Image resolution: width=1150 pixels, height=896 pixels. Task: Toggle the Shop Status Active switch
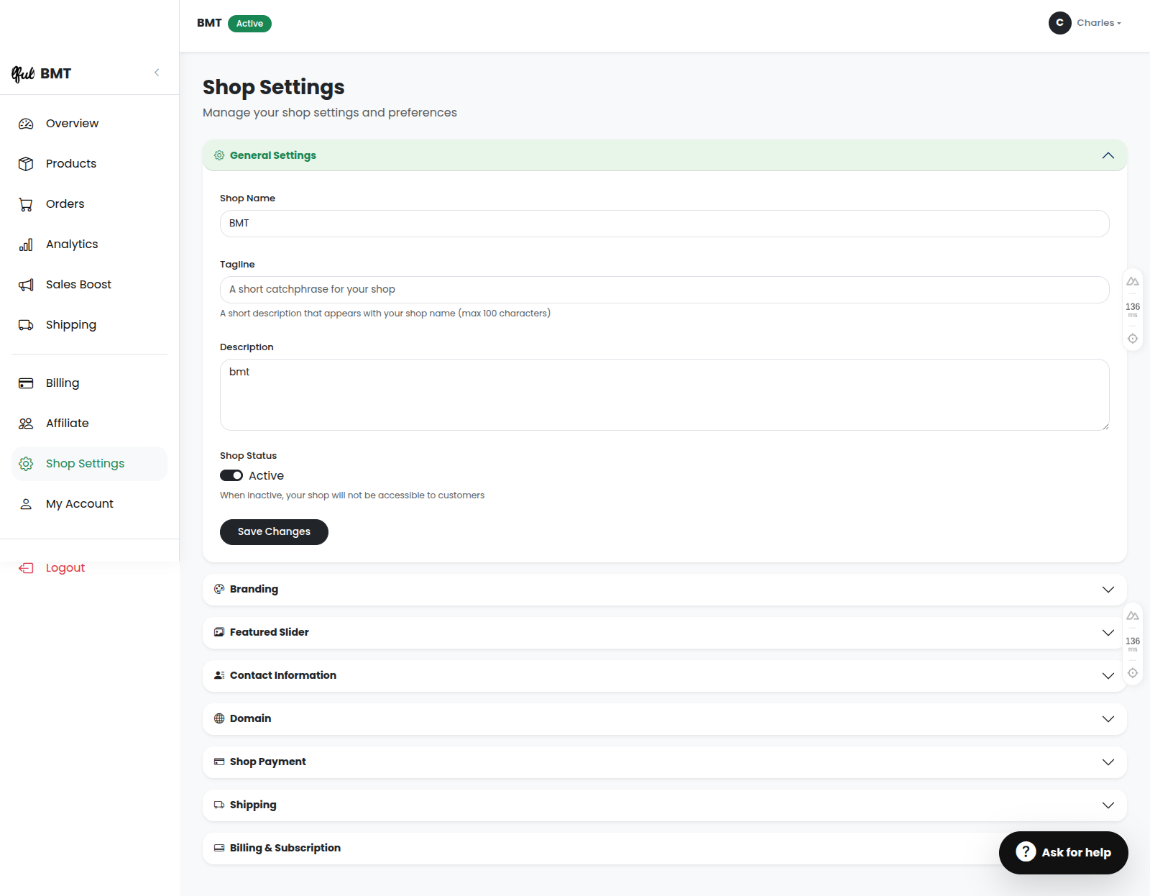click(231, 475)
